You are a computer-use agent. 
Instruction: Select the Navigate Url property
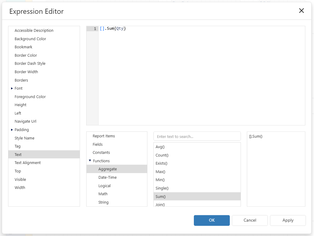click(x=25, y=121)
